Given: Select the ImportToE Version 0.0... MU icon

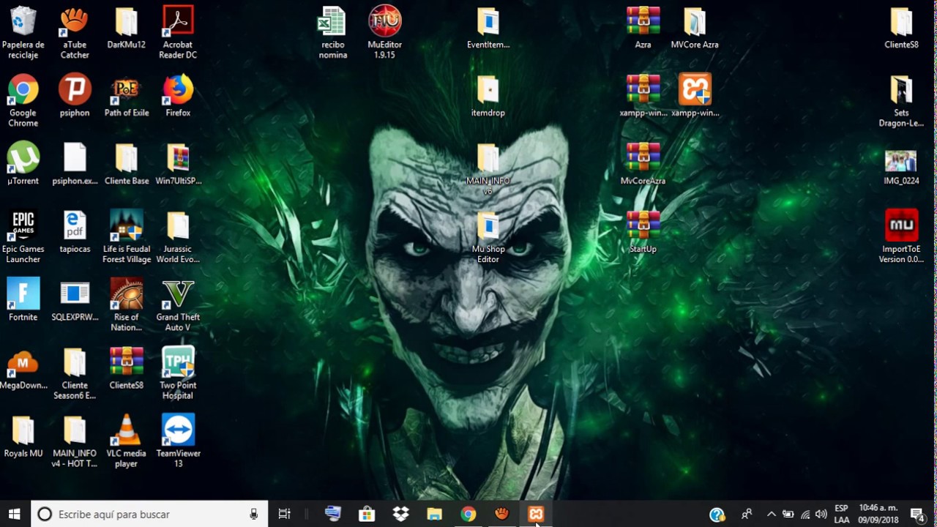Looking at the screenshot, I should click(x=901, y=237).
